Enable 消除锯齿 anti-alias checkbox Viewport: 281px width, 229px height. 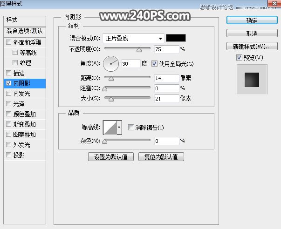coord(131,128)
